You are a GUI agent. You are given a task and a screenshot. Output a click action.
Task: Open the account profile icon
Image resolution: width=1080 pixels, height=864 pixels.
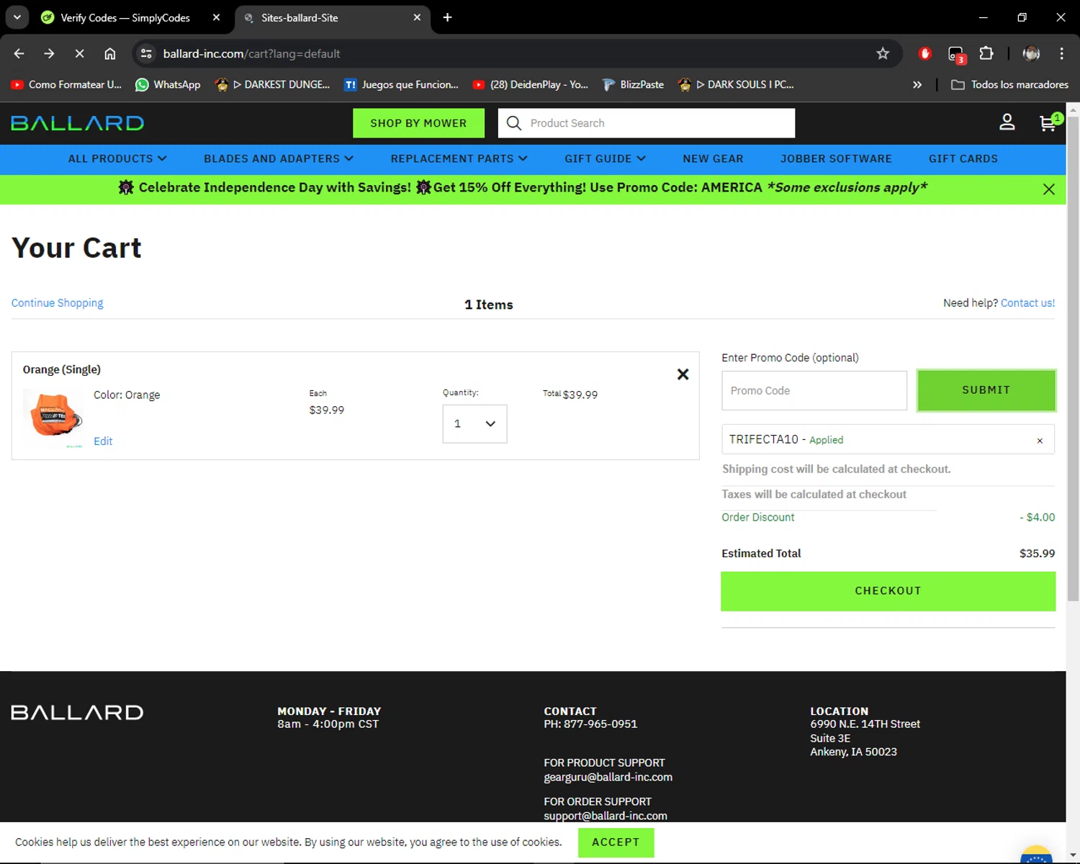tap(1007, 122)
